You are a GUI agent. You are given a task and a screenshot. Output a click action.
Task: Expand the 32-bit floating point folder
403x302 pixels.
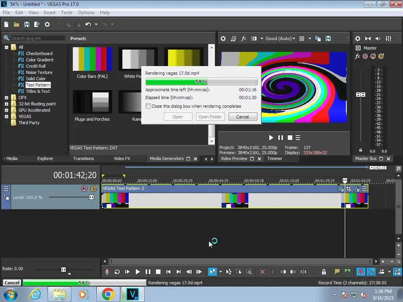(x=6, y=104)
